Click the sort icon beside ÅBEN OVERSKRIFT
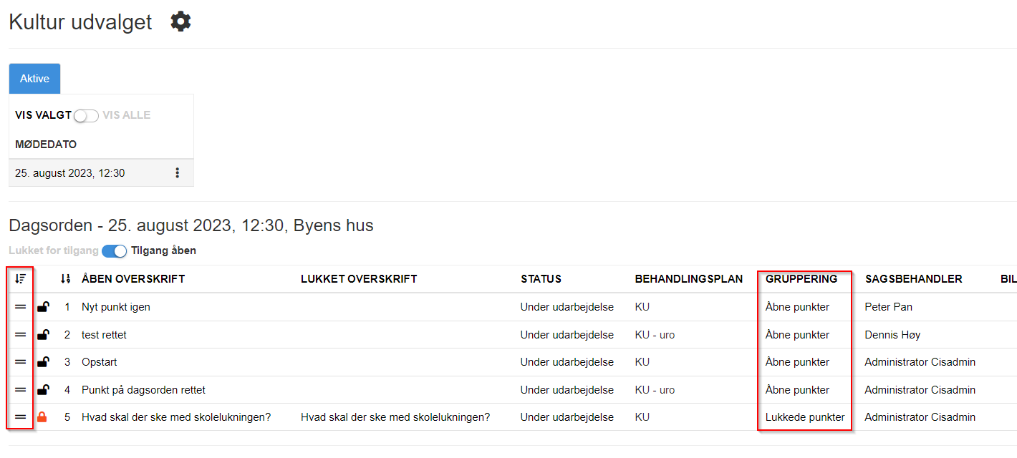1017x458 pixels. (x=64, y=278)
